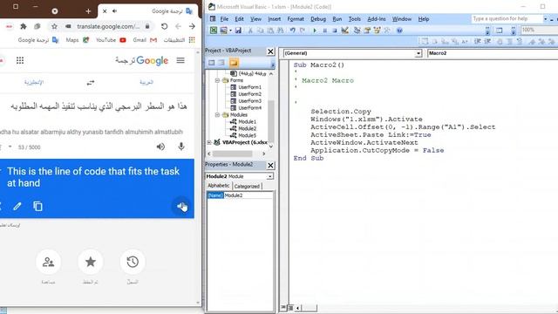558x314 pixels.
Task: Open Google apps grid icon
Action: click(20, 60)
